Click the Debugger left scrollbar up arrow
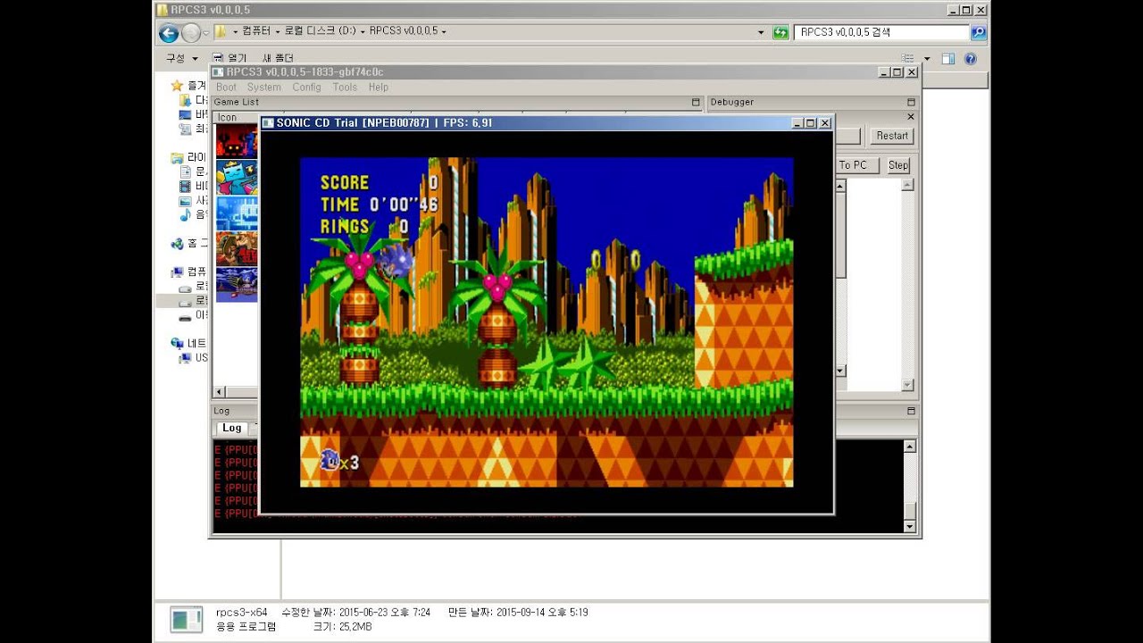1143x643 pixels. coord(840,185)
